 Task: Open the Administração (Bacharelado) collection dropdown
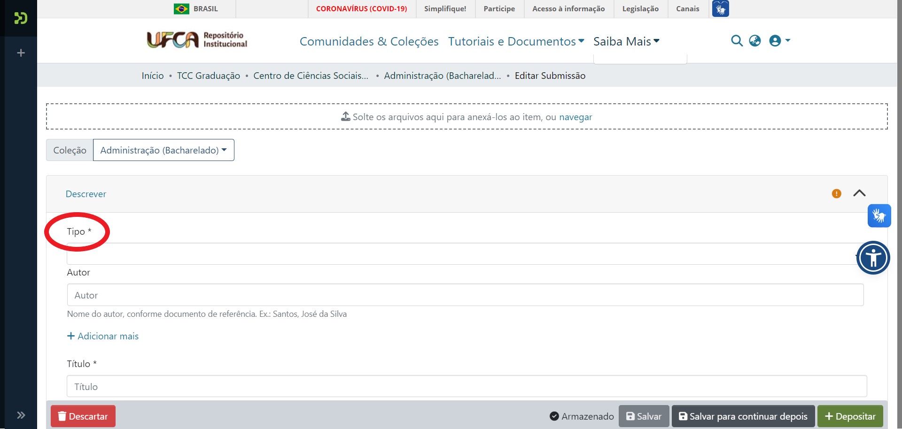(x=163, y=150)
